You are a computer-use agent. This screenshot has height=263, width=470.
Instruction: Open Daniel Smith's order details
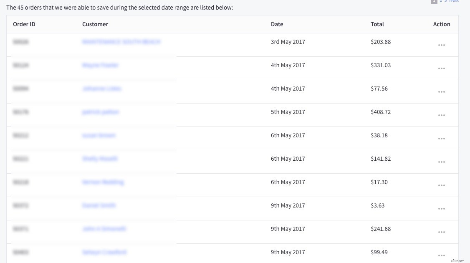(x=99, y=205)
